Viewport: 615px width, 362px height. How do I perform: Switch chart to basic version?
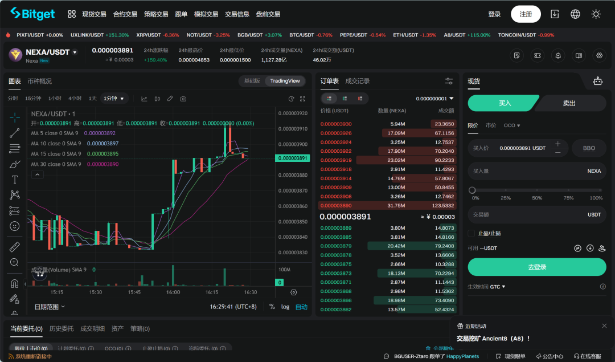pos(252,81)
